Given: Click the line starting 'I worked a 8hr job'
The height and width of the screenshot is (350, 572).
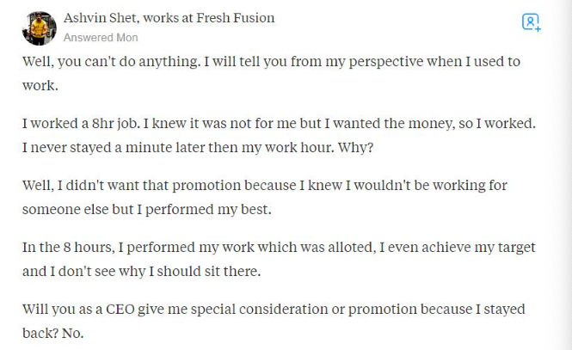Looking at the screenshot, I should [279, 123].
